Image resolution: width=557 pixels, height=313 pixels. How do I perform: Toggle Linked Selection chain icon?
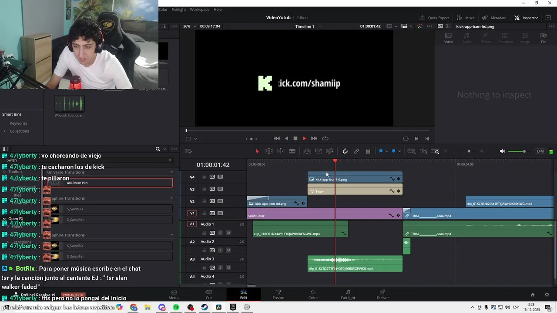(356, 151)
